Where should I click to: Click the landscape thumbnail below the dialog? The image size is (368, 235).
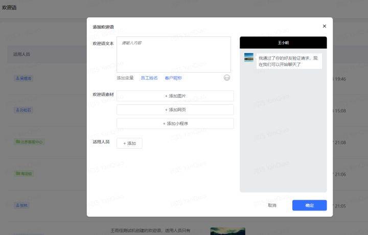pyautogui.click(x=228, y=231)
